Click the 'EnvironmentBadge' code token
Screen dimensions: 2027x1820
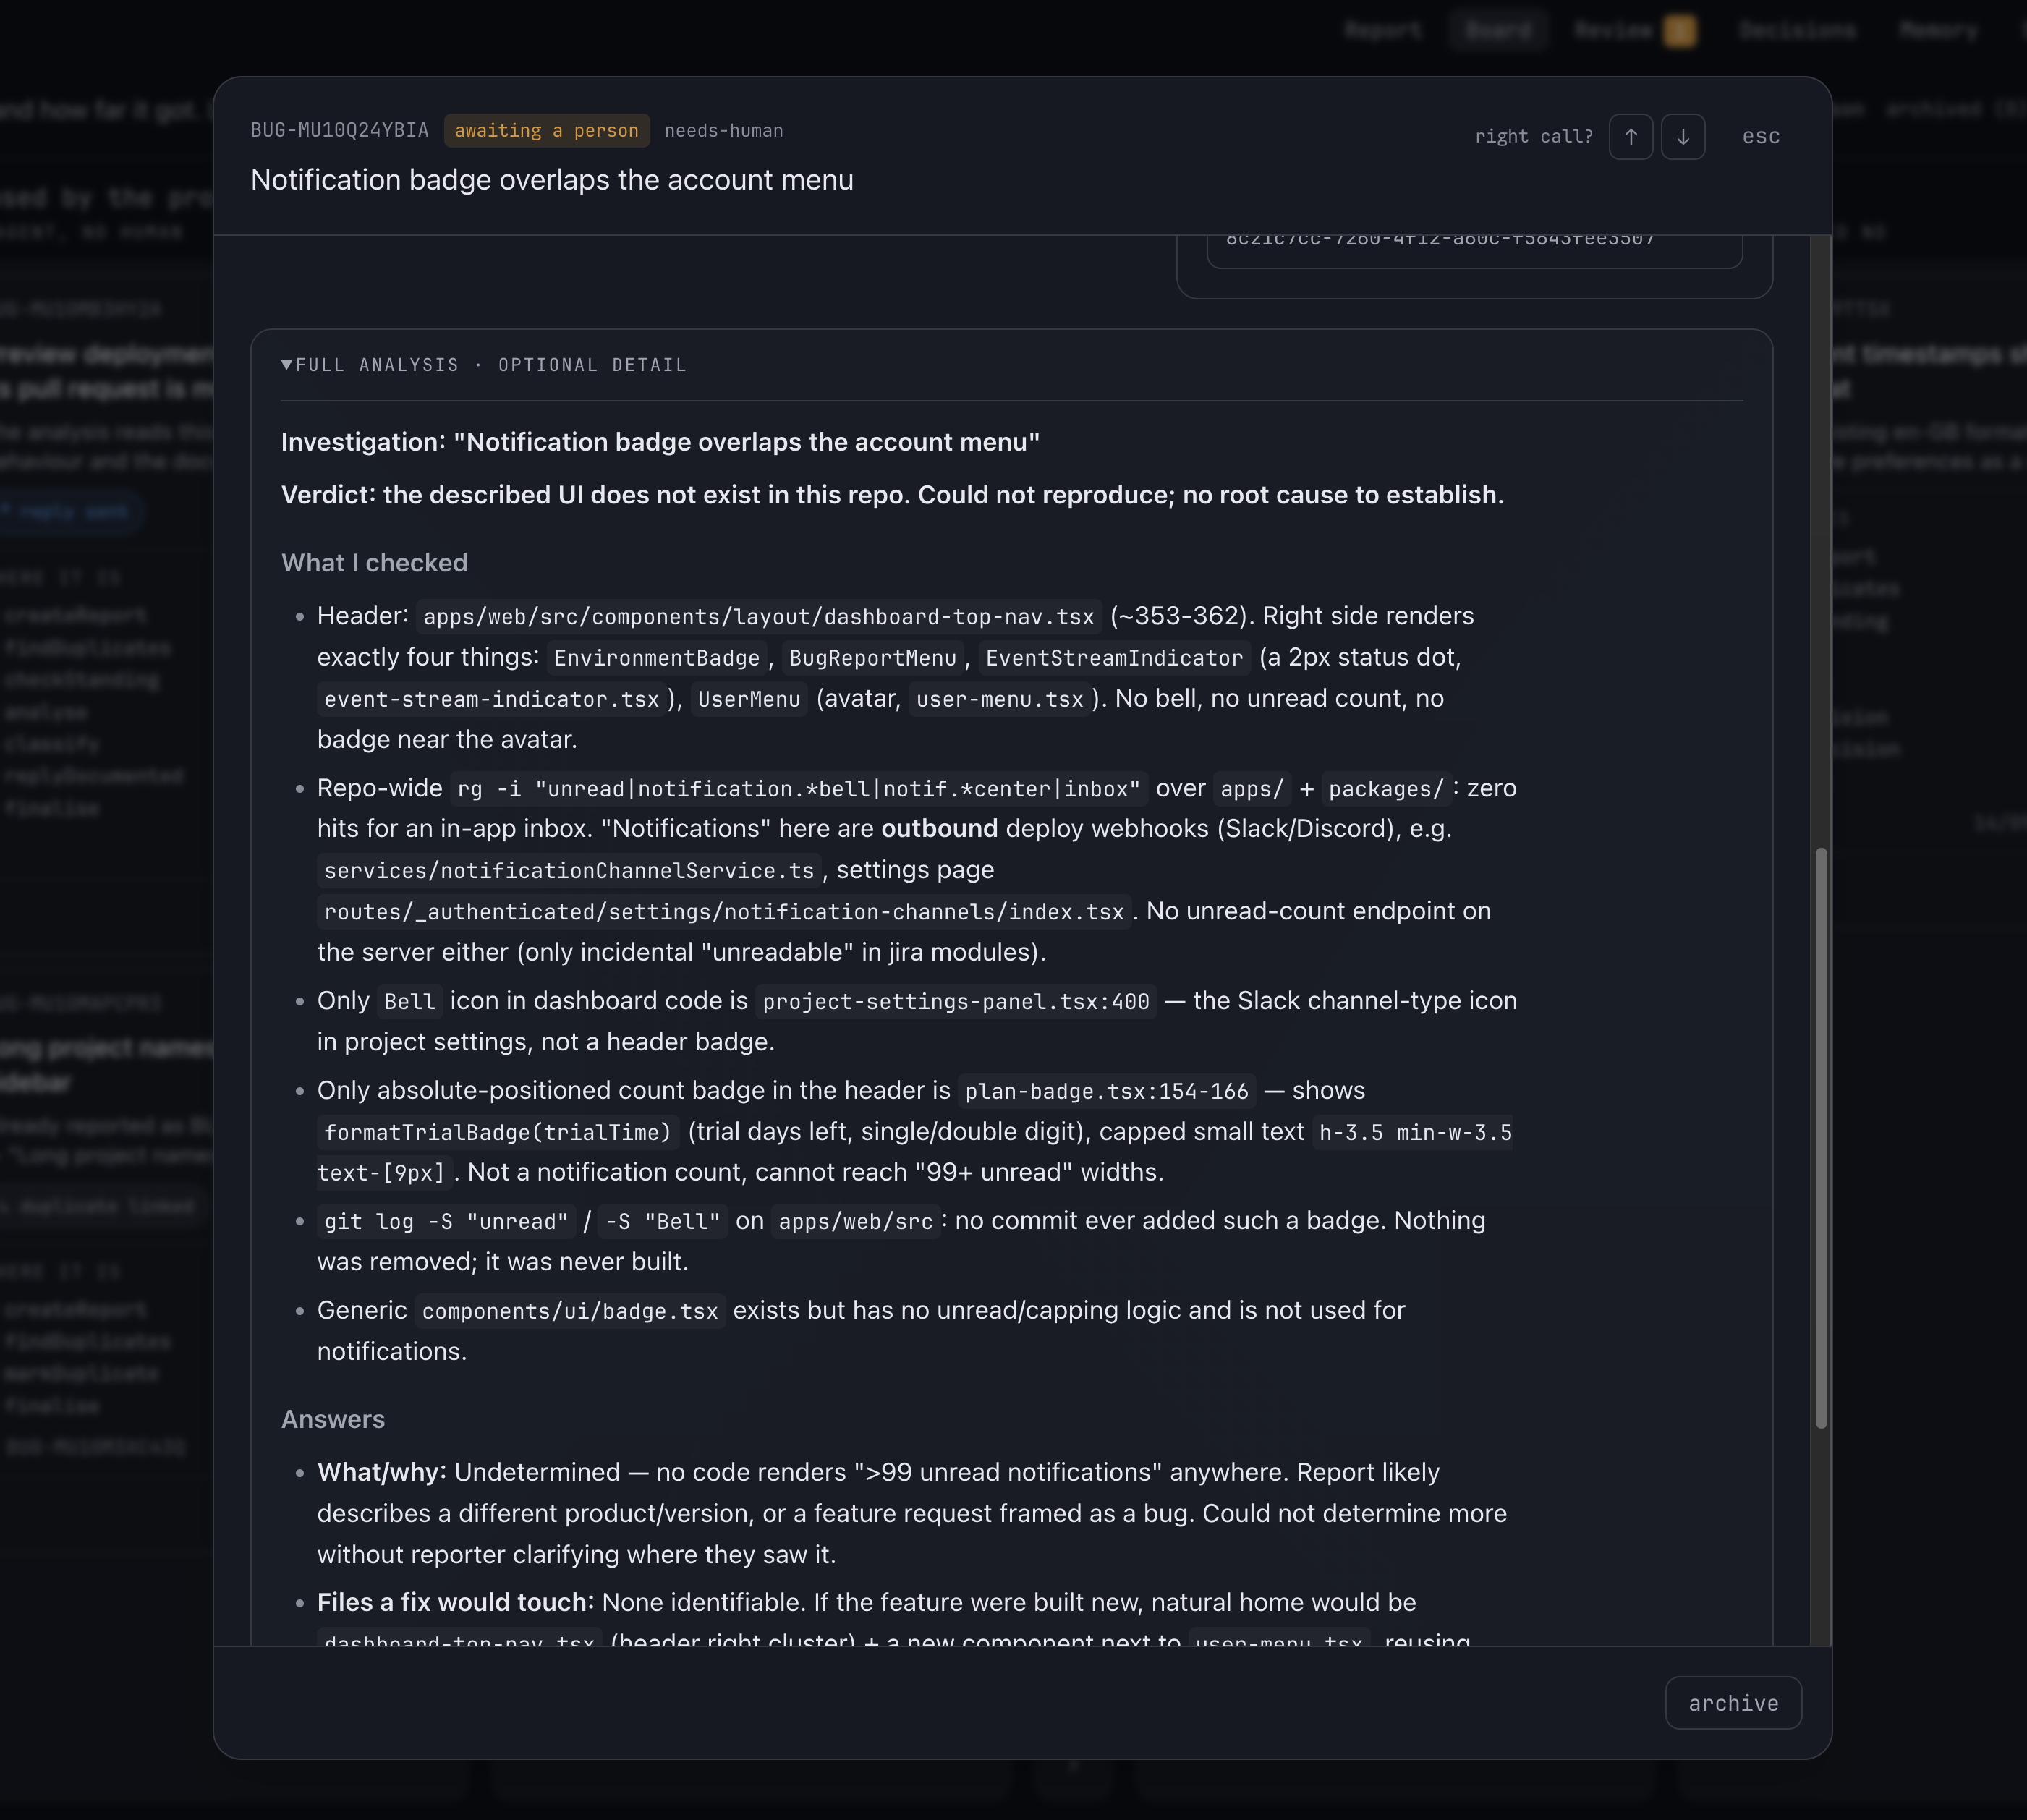[657, 658]
